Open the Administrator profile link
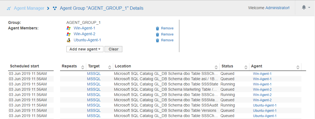 click(277, 8)
